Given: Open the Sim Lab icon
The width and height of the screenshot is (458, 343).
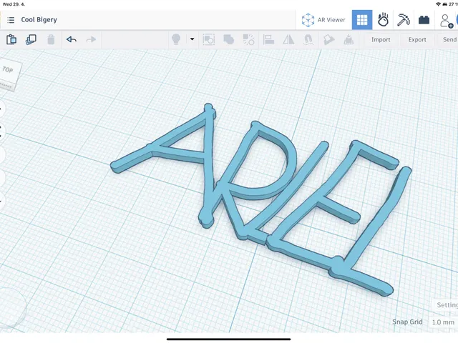Looking at the screenshot, I should pyautogui.click(x=383, y=20).
